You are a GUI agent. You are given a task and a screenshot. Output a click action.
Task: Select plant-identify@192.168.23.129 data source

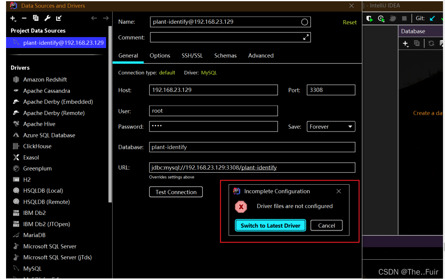pyautogui.click(x=56, y=43)
